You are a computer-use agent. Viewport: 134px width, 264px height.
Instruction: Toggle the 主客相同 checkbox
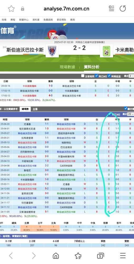83,76
